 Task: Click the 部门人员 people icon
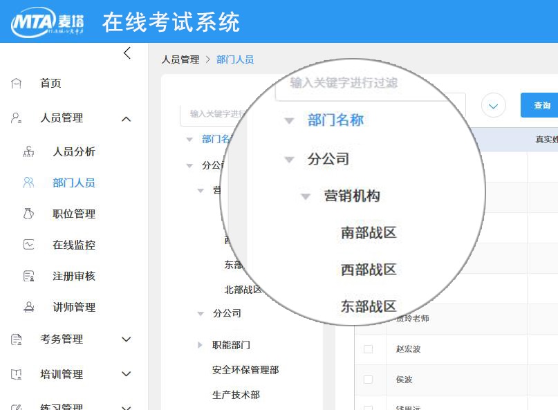tap(30, 182)
